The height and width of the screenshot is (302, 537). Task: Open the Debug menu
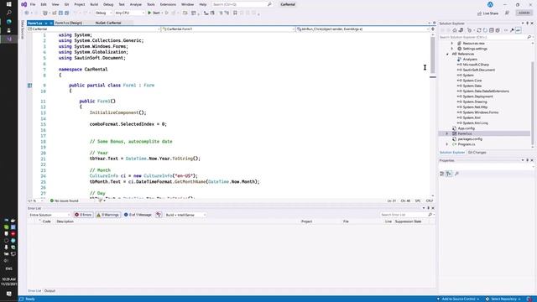coord(108,4)
